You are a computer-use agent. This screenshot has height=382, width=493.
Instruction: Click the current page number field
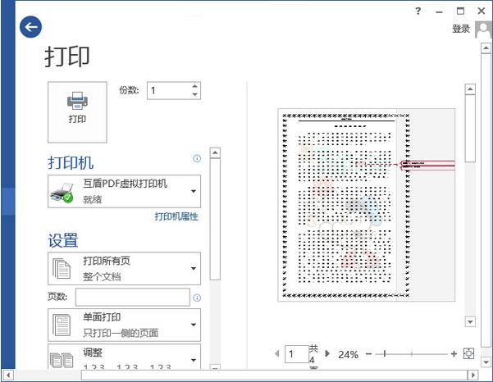pos(296,354)
